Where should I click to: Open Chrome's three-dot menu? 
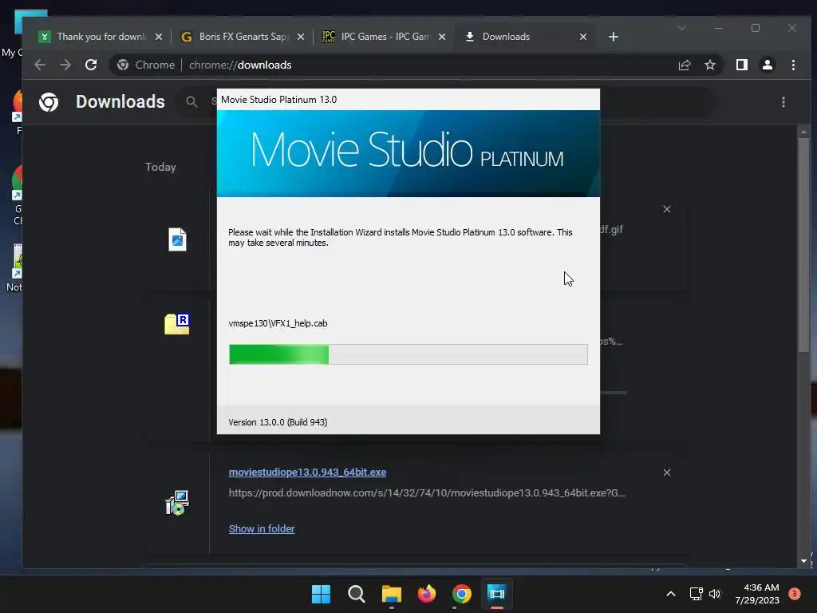click(x=793, y=65)
